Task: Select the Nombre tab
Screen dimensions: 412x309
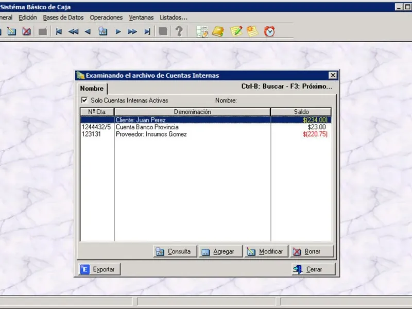Action: [x=92, y=89]
